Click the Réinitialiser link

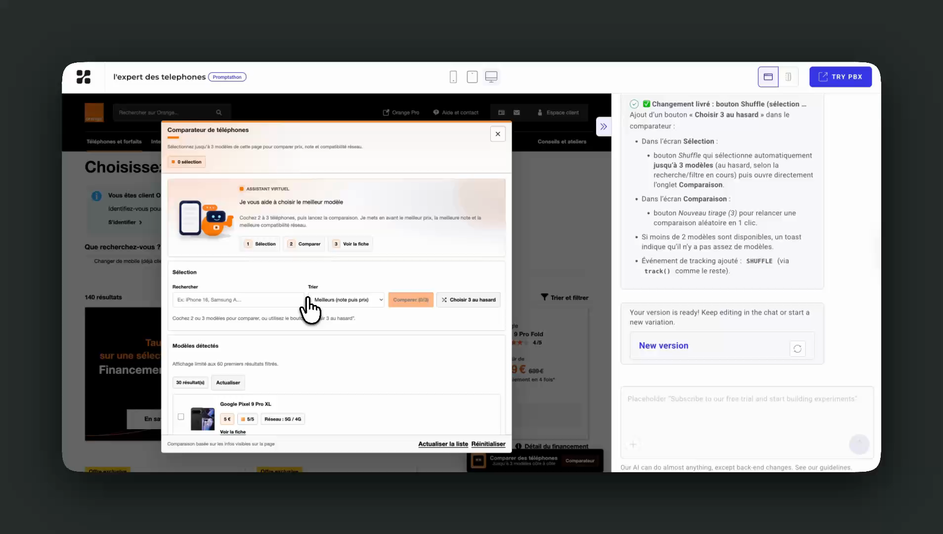coord(488,444)
